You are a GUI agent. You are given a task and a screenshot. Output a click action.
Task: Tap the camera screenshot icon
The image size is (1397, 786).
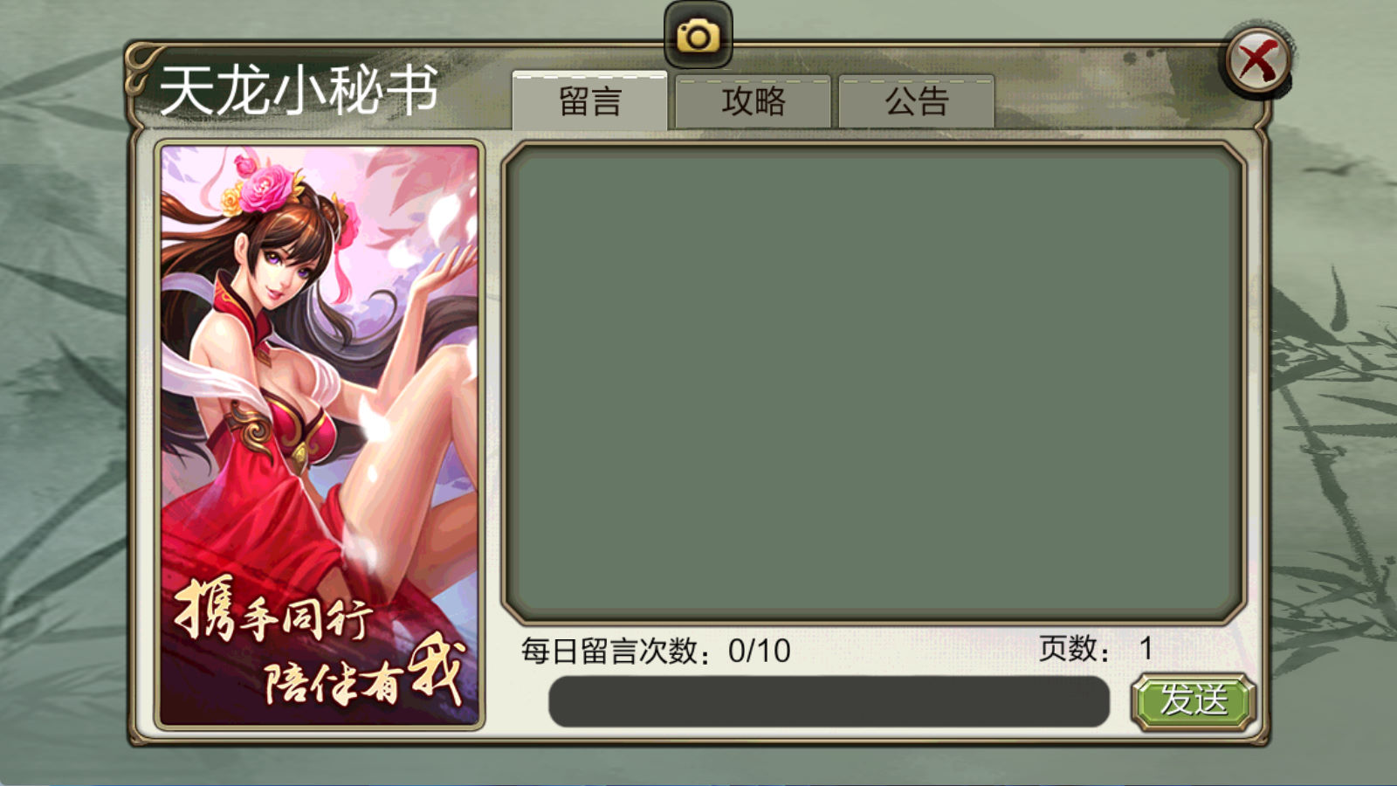(x=698, y=35)
